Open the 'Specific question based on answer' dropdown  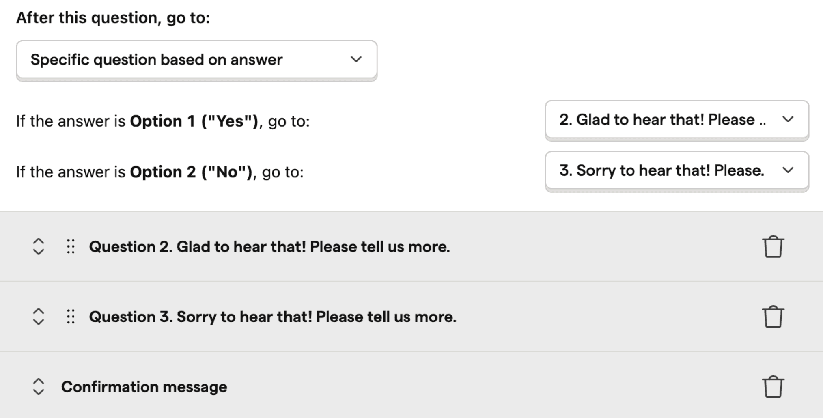(197, 60)
